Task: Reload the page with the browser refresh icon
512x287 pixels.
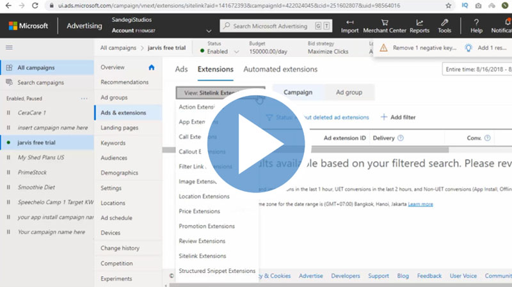Action: (35, 6)
